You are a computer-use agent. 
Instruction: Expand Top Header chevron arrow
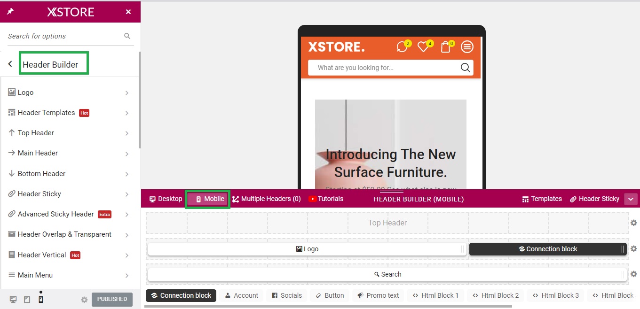pos(127,133)
